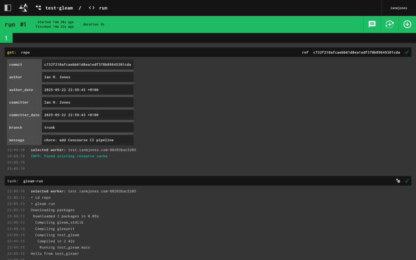Image resolution: width=416 pixels, height=260 pixels.
Task: Click timestamp of '+ cd repo' log line
Action: point(16,198)
